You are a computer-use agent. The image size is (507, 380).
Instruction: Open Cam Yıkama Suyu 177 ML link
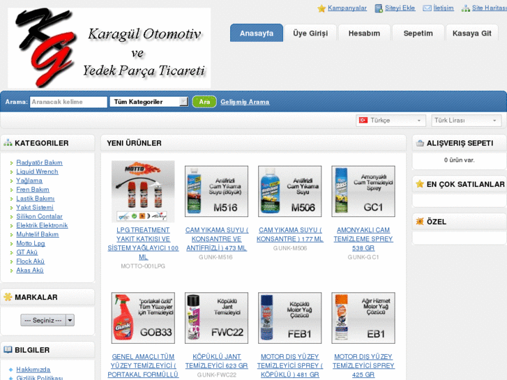pos(289,234)
